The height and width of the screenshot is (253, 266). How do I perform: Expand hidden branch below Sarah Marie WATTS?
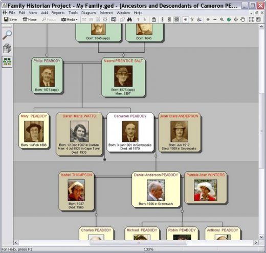pyautogui.click(x=104, y=160)
